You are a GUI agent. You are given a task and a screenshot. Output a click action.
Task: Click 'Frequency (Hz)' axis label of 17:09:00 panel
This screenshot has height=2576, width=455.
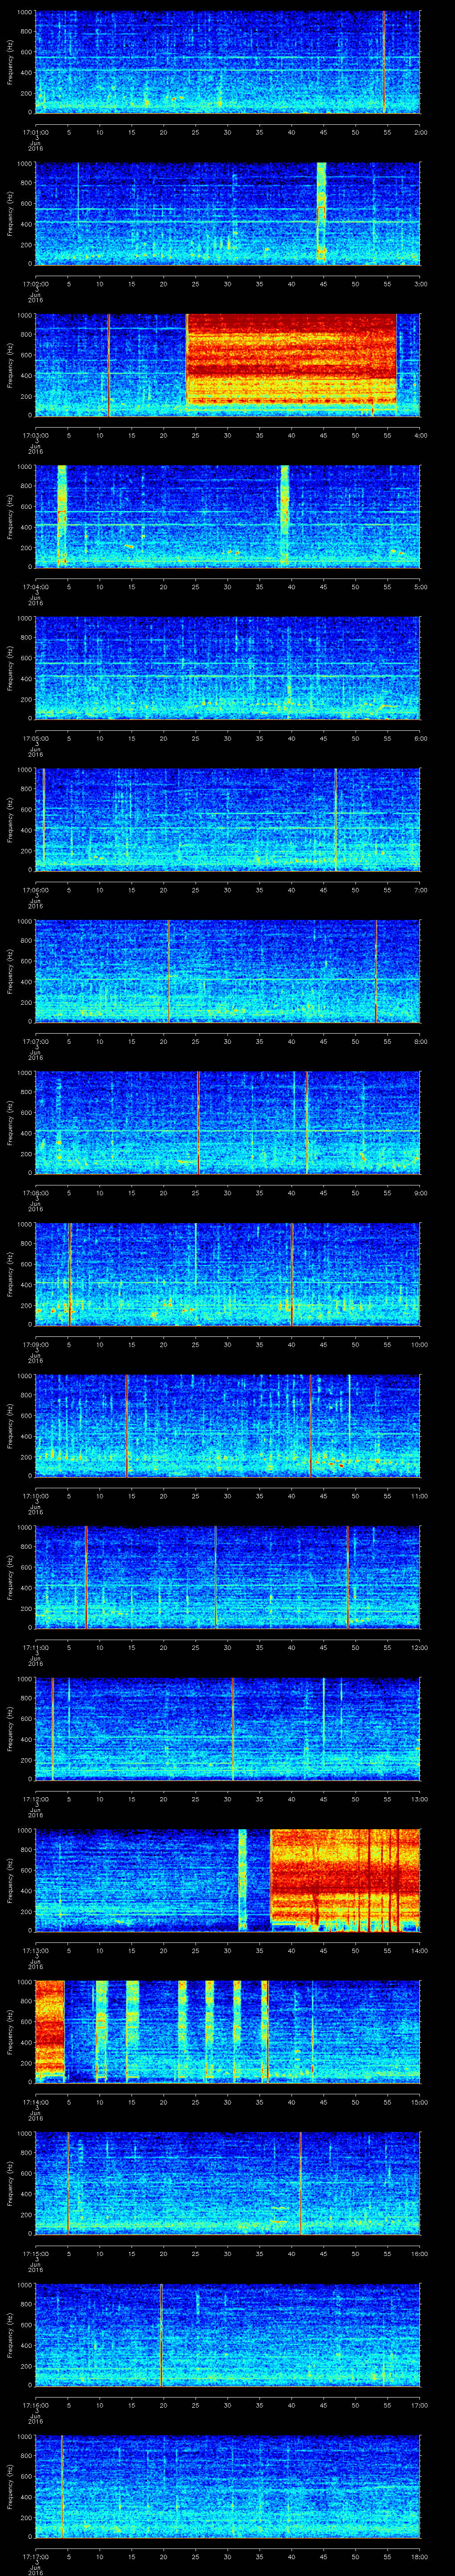coord(10,1274)
